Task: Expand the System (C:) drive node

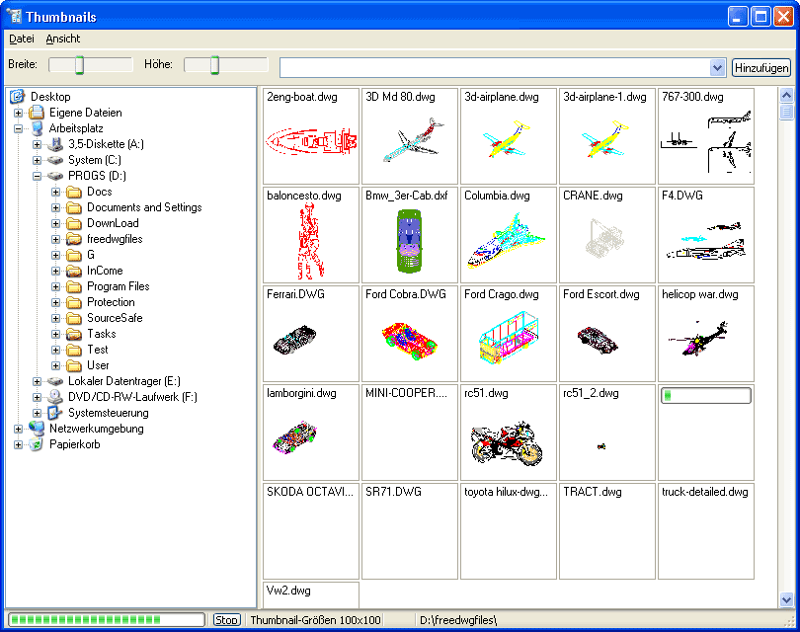Action: pyautogui.click(x=38, y=160)
